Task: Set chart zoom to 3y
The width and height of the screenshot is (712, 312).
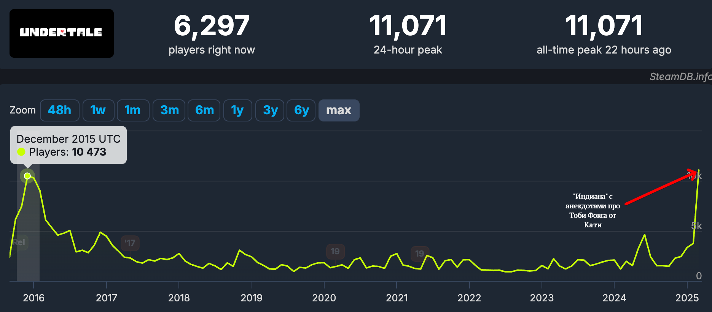Action: click(x=270, y=110)
